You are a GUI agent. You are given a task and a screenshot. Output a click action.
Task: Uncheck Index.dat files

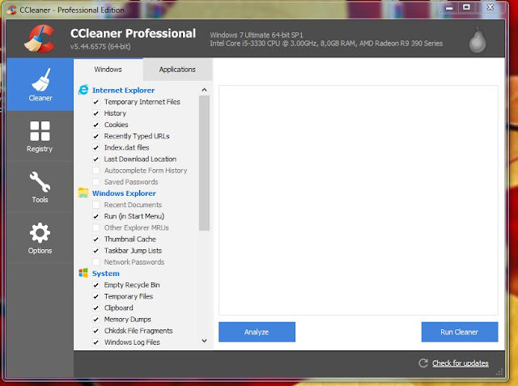pos(96,147)
